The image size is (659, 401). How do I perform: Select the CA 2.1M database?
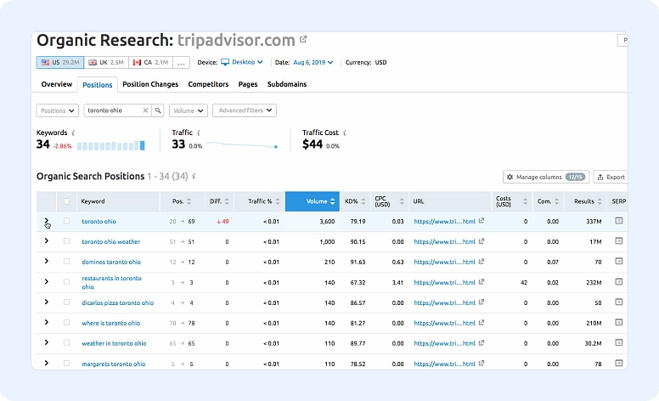coord(150,62)
